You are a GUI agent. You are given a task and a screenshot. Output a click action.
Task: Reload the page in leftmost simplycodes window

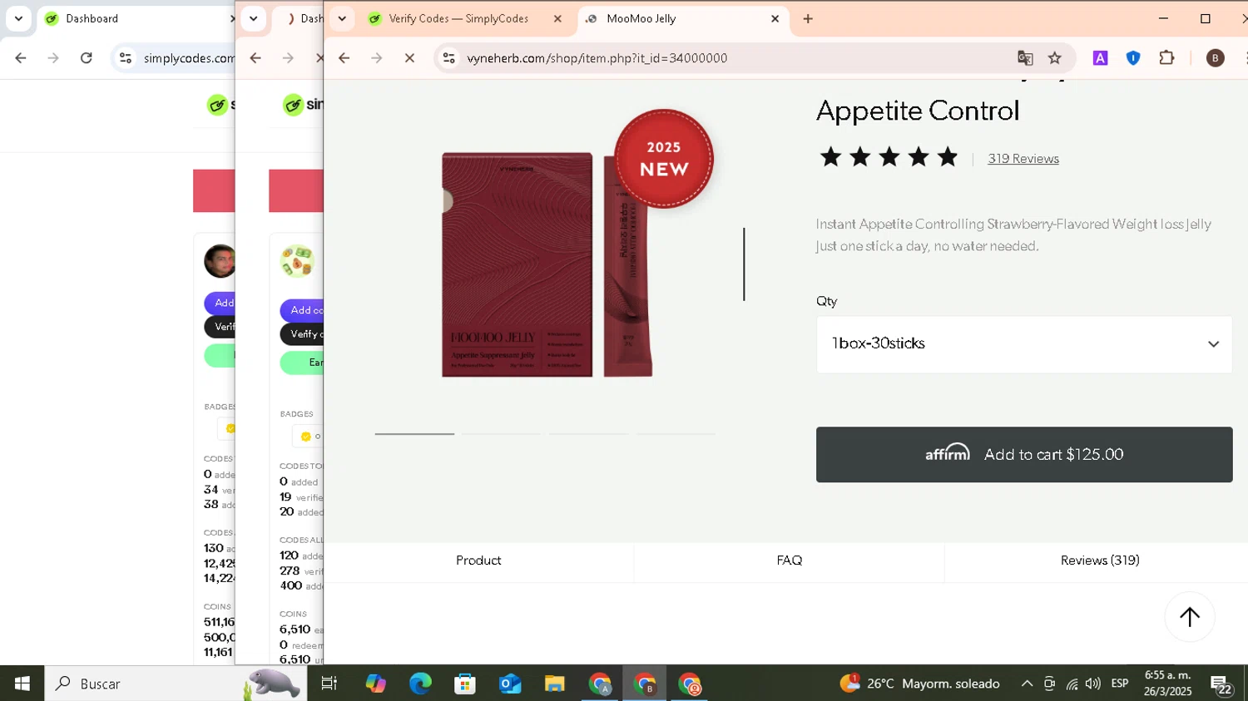pos(87,58)
